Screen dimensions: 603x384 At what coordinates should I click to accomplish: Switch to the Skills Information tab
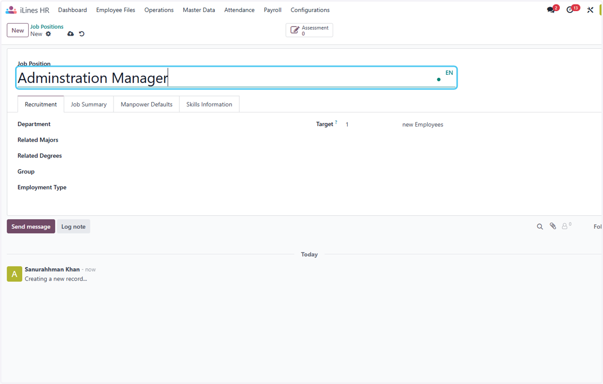click(x=209, y=104)
